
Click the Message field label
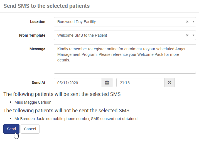tap(37, 49)
